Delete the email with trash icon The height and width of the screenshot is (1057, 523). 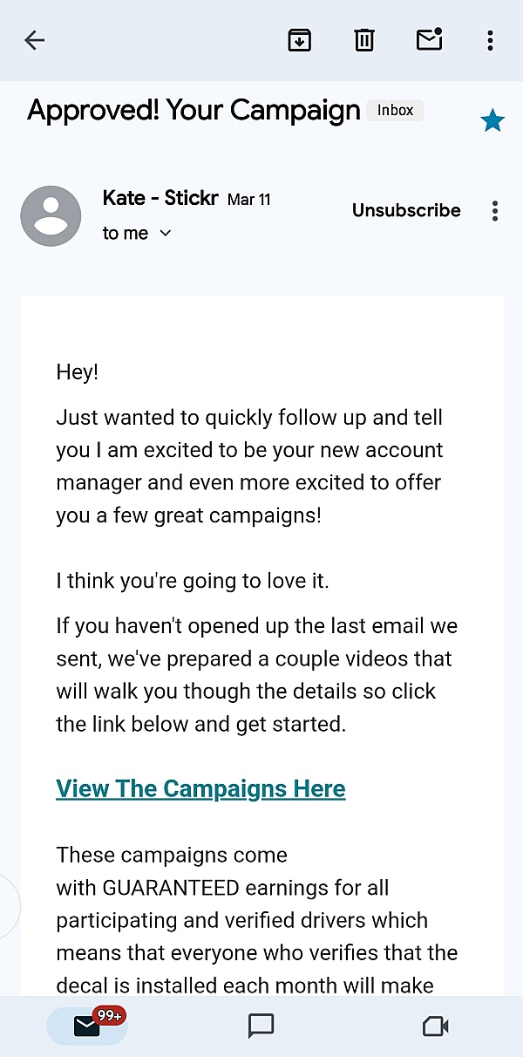[363, 40]
